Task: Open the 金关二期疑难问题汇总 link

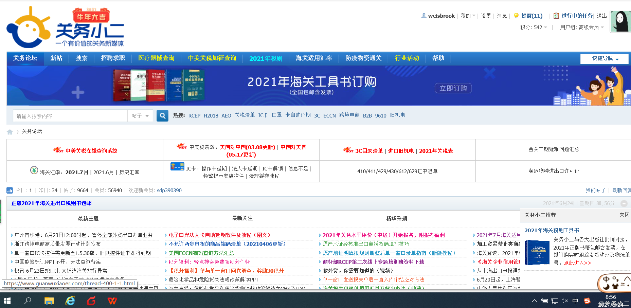Action: pyautogui.click(x=554, y=149)
